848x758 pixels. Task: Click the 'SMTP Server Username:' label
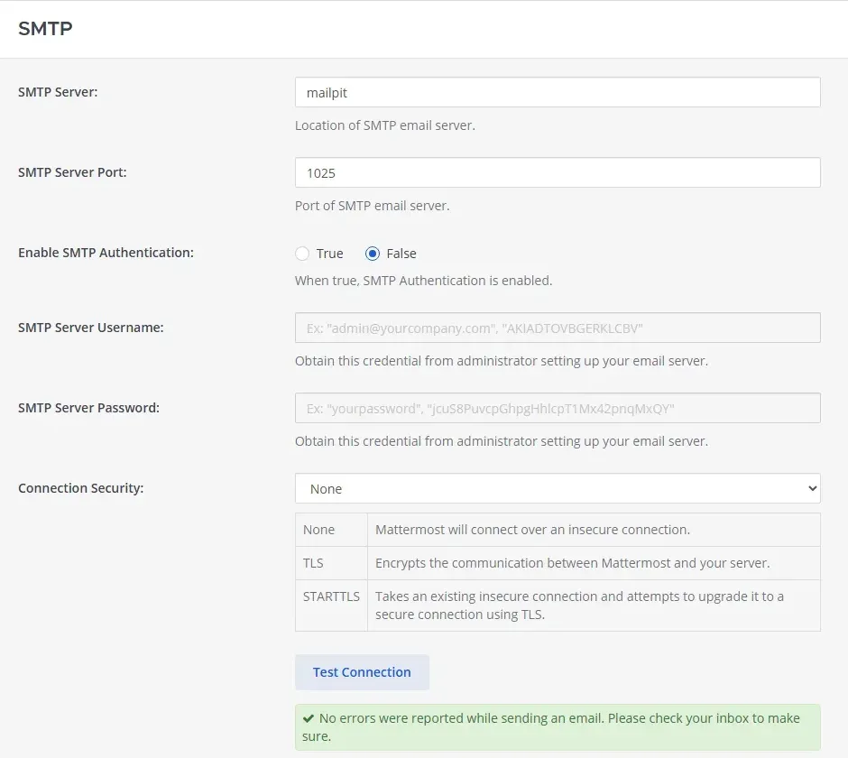pos(91,328)
